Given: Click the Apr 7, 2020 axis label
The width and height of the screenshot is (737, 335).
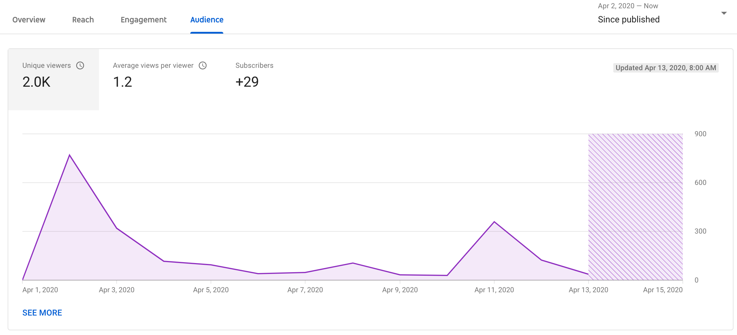Looking at the screenshot, I should point(305,290).
